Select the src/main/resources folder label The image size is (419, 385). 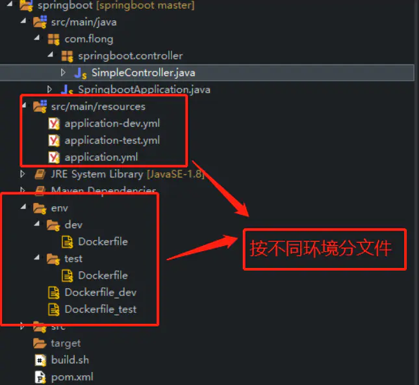click(98, 107)
